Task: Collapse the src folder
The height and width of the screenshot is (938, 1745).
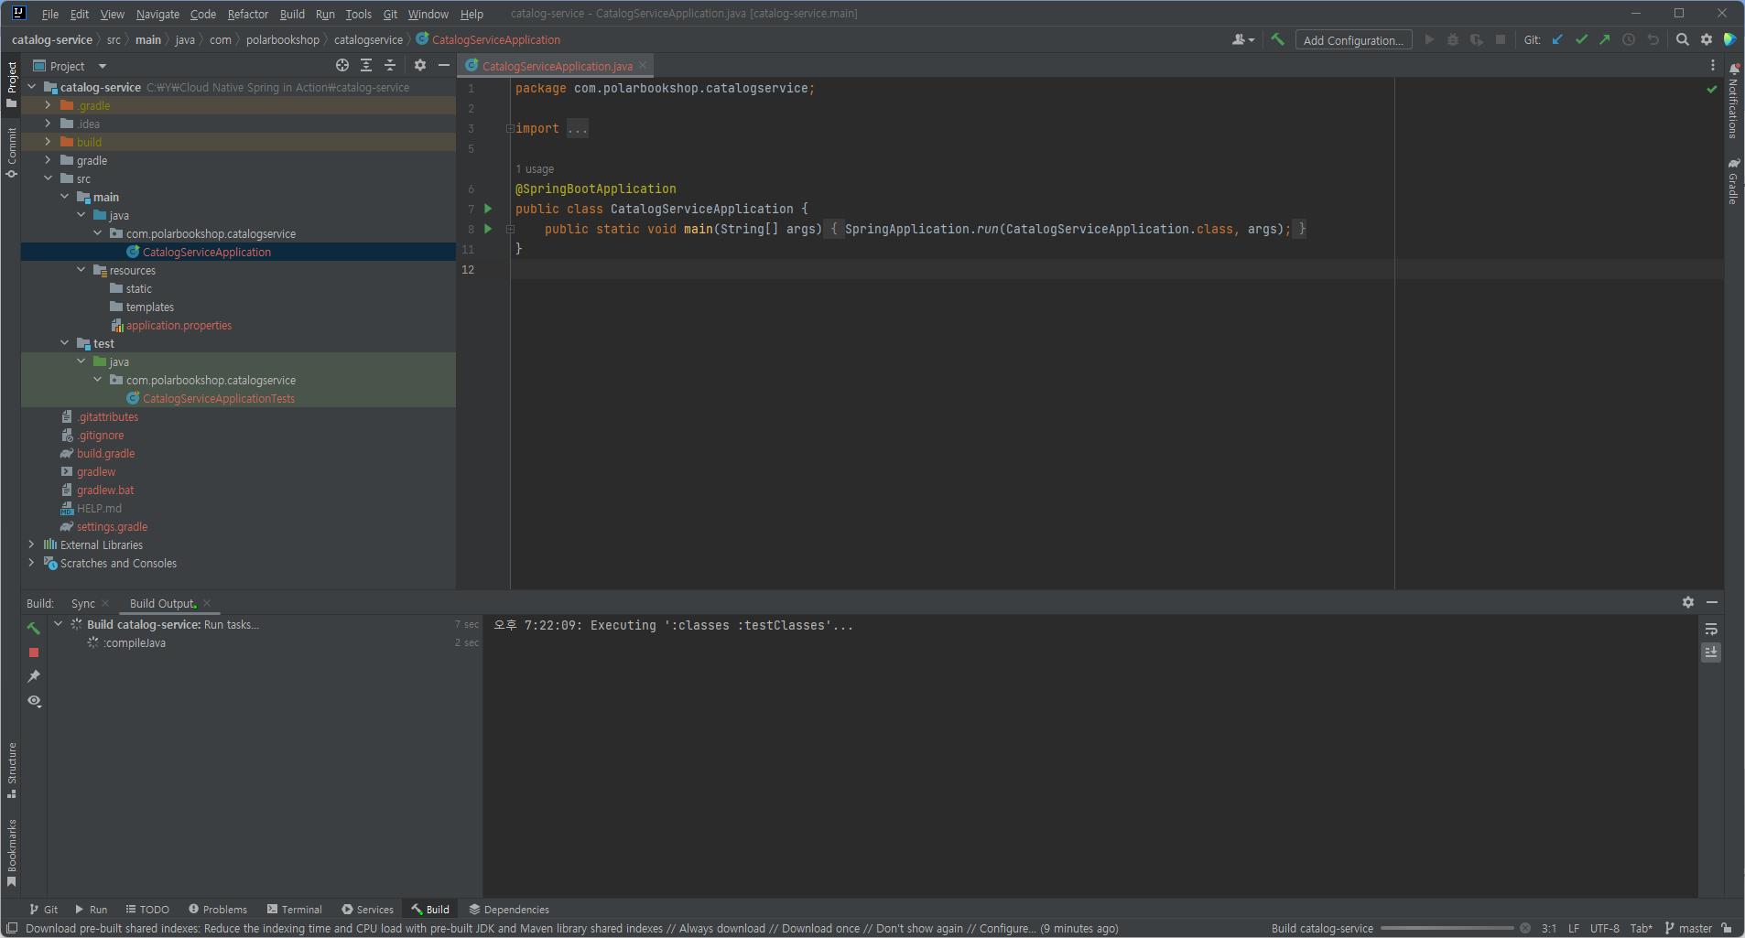Action: [48, 178]
